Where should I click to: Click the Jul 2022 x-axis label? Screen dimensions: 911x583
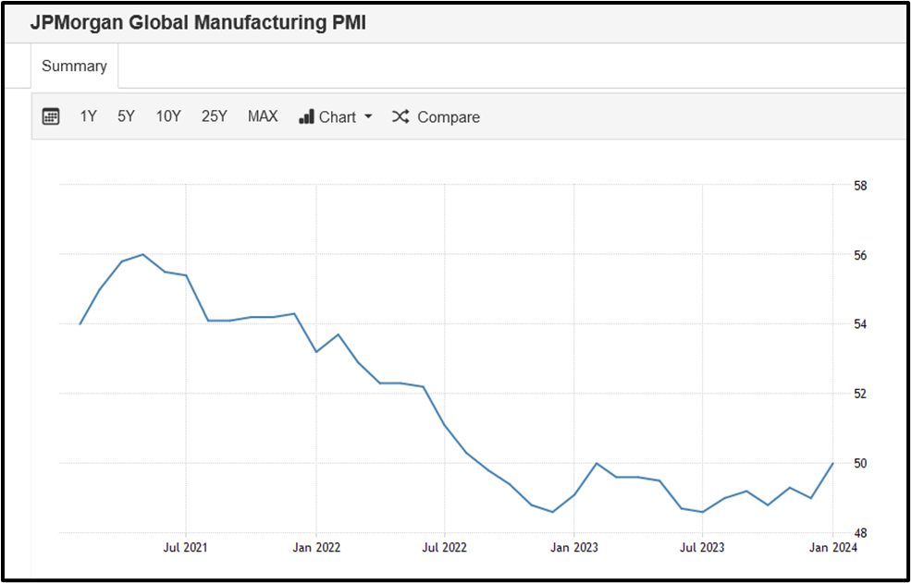point(444,547)
